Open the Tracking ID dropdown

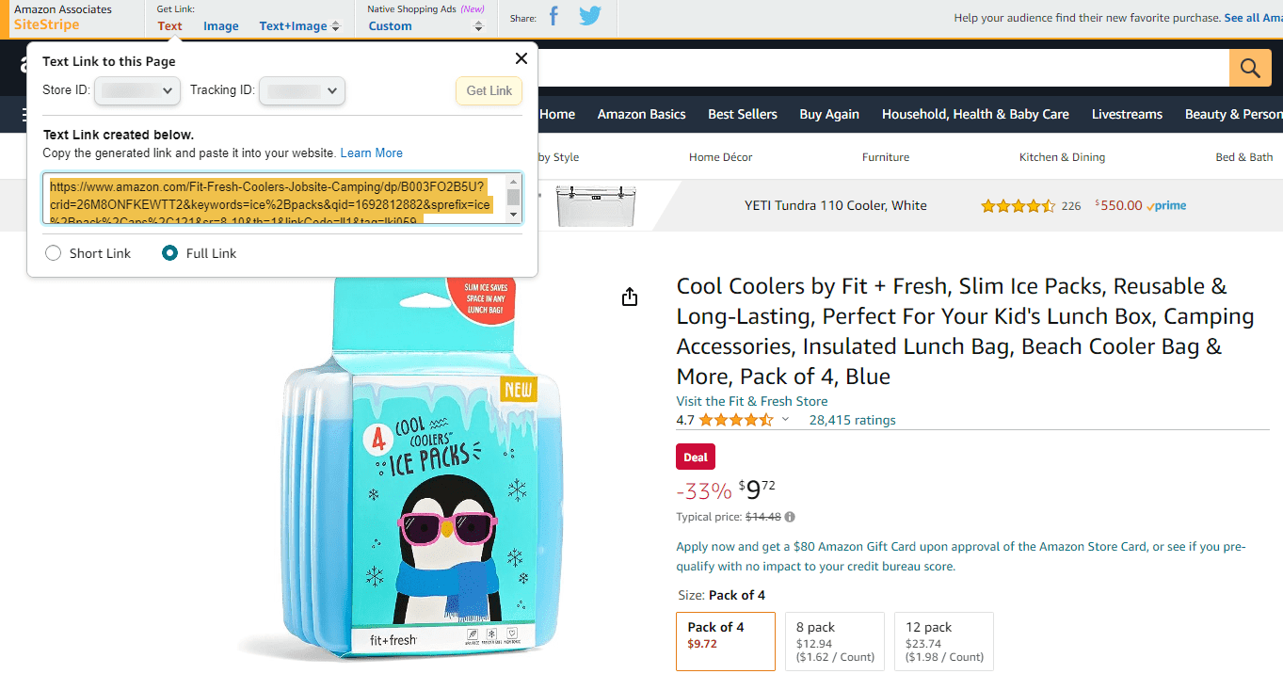pyautogui.click(x=301, y=90)
